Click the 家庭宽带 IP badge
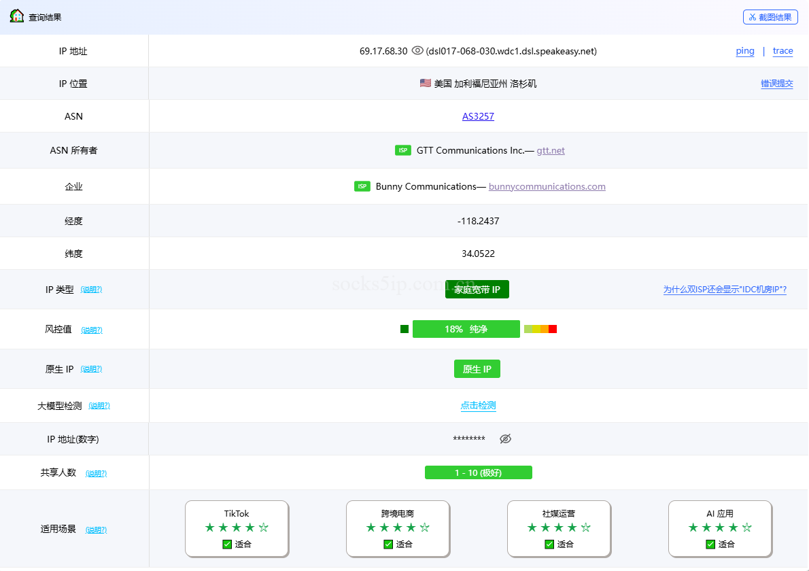The image size is (809, 571). [477, 290]
